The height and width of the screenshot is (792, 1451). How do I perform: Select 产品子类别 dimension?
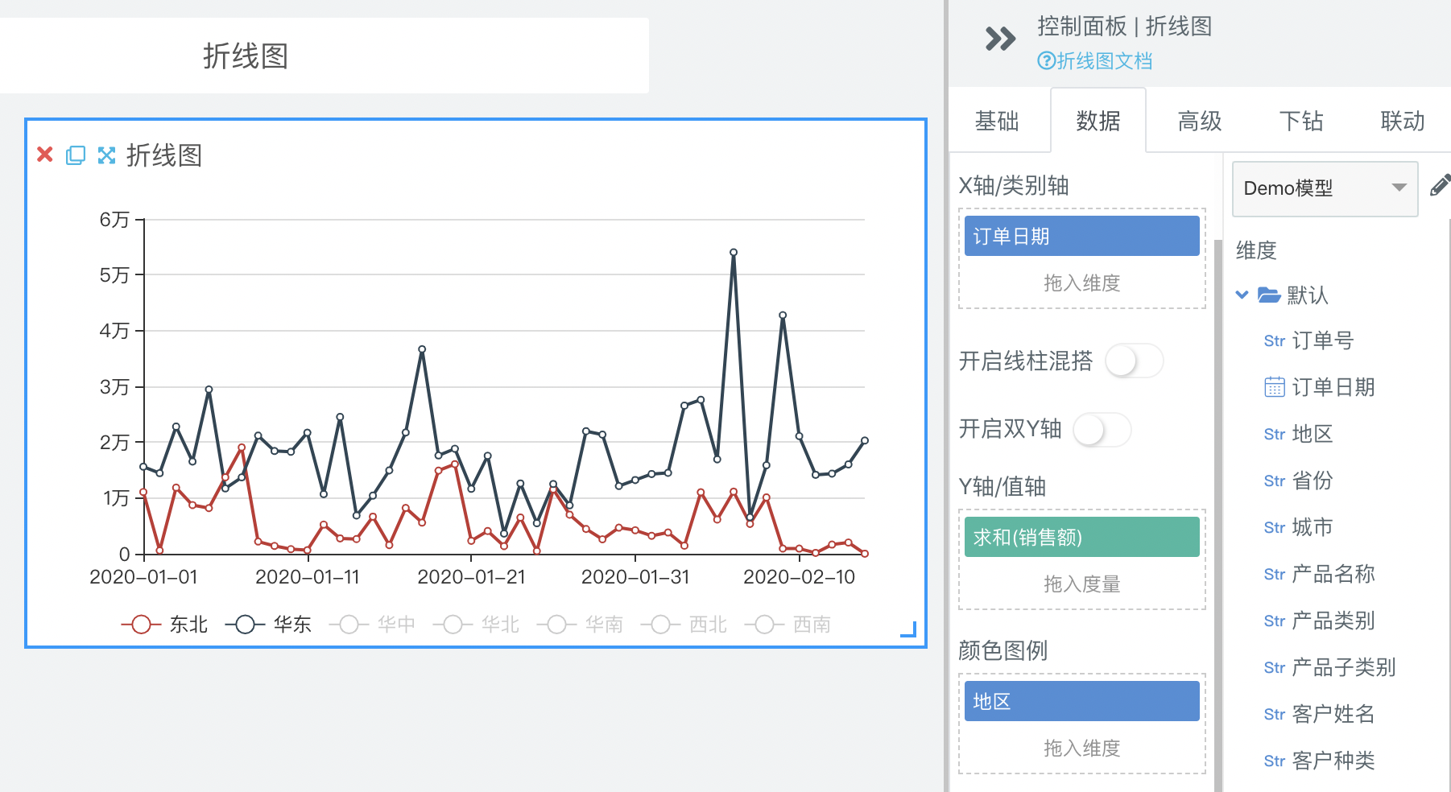tap(1344, 667)
